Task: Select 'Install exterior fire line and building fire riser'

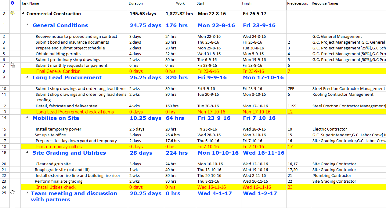Action: click(x=78, y=175)
